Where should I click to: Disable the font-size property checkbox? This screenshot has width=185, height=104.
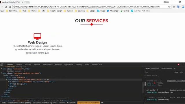point(145,85)
